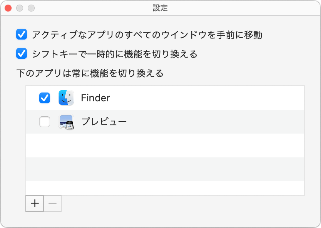Click the plus icon to add an app
The height and width of the screenshot is (228, 321).
point(34,203)
